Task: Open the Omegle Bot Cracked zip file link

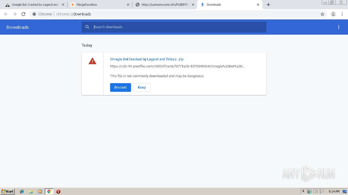Action: click(147, 59)
